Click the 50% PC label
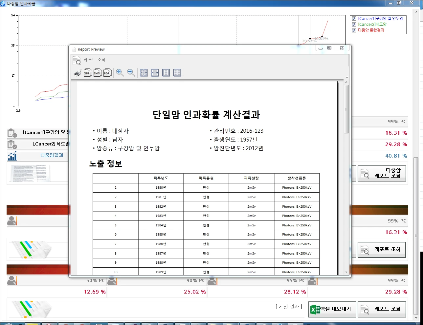The image size is (423, 325). click(x=96, y=281)
